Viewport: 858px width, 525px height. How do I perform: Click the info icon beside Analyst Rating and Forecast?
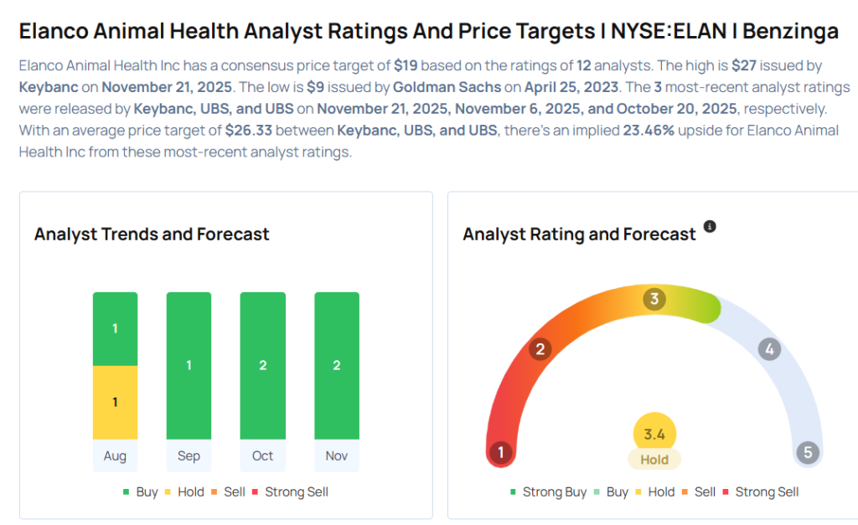(x=710, y=227)
